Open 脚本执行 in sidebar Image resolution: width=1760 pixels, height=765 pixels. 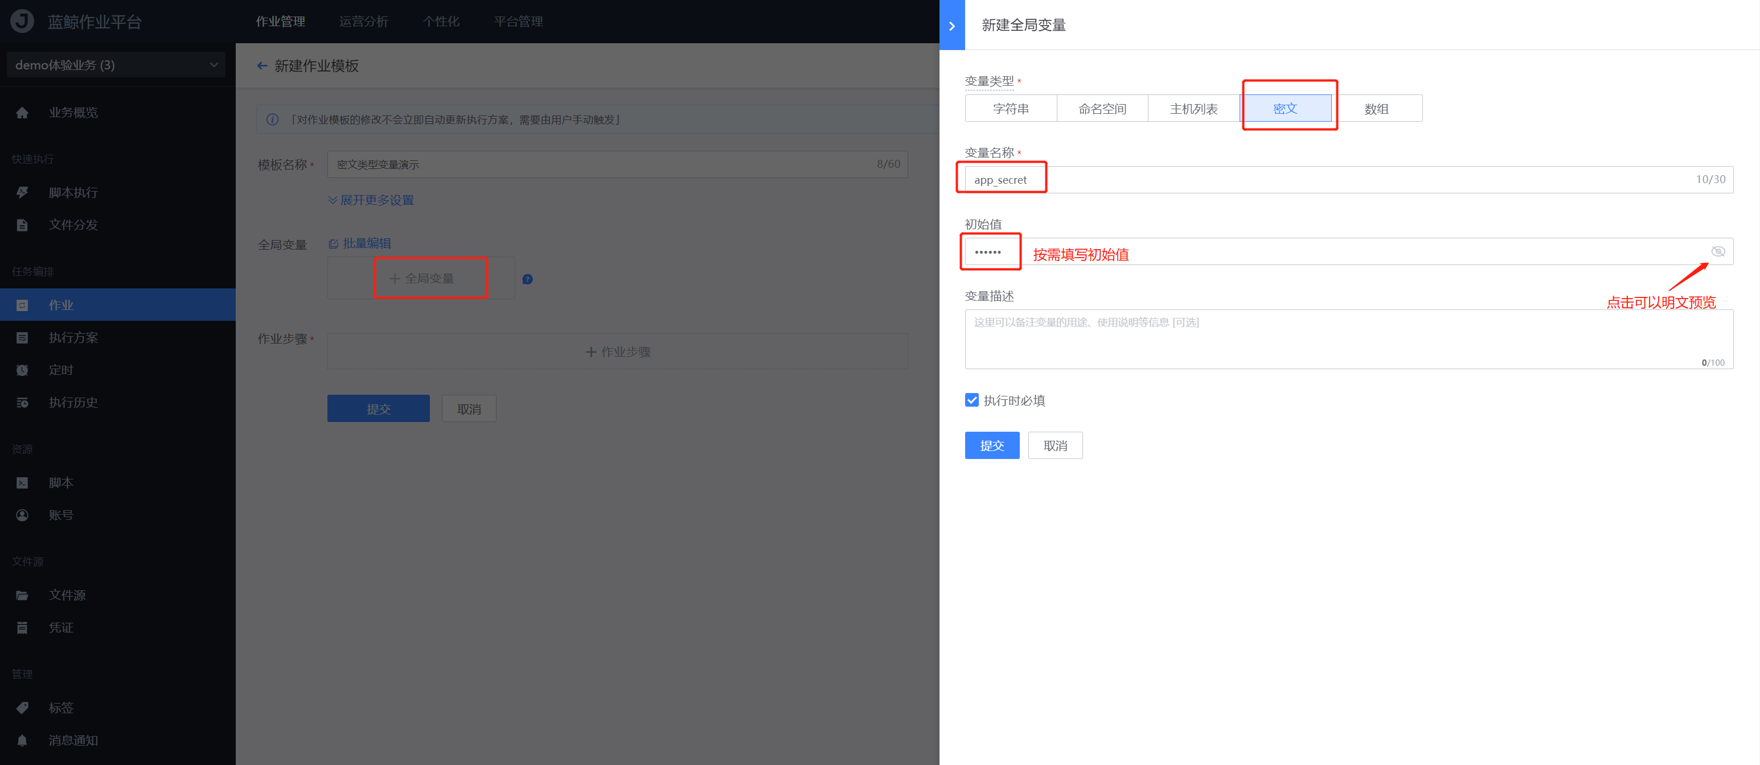coord(117,192)
